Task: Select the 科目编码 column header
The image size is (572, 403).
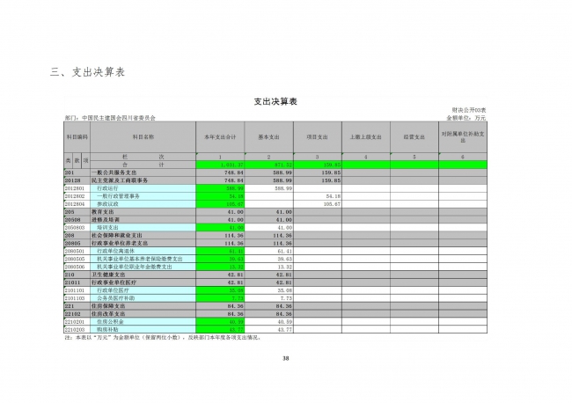Action: pos(77,137)
